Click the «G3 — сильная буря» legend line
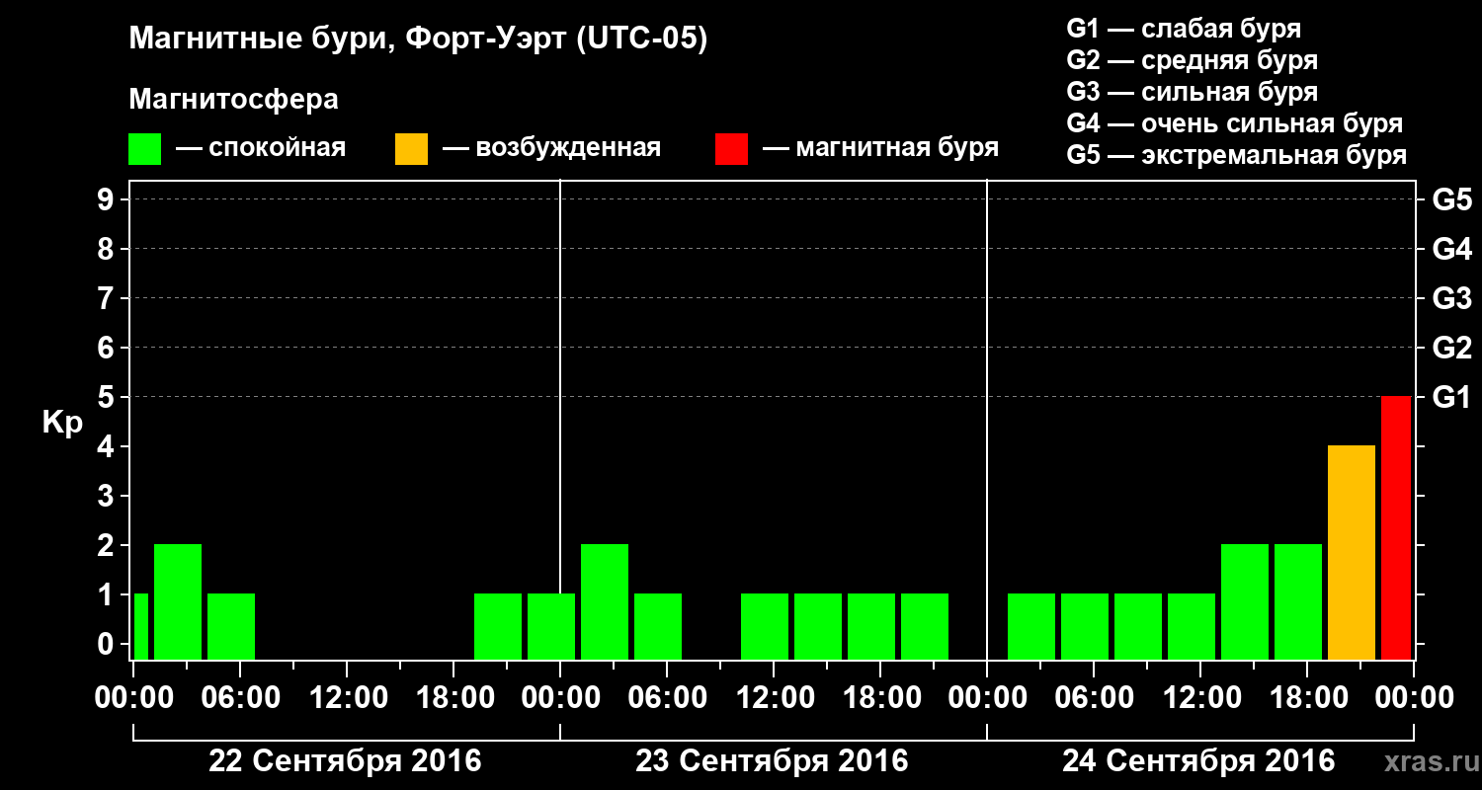This screenshot has width=1482, height=790. tap(1193, 92)
